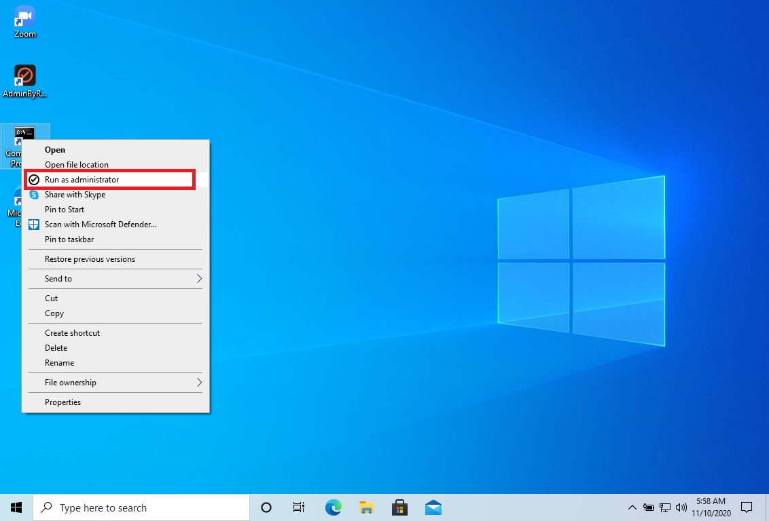
Task: Open the volume control in tray
Action: 681,507
